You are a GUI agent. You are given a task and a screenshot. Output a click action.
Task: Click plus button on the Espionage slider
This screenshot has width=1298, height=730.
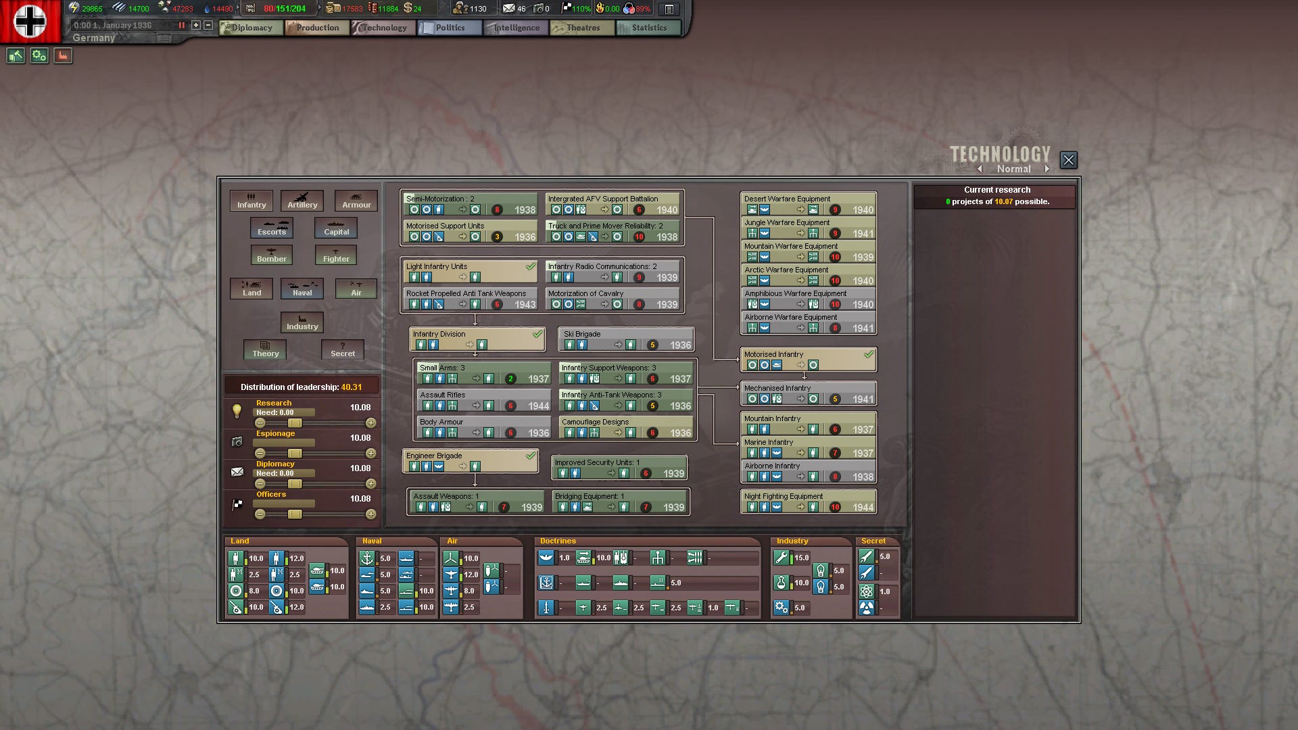coord(371,454)
